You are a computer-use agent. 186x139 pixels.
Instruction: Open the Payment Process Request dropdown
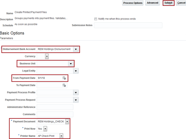pyautogui.click(x=76, y=100)
